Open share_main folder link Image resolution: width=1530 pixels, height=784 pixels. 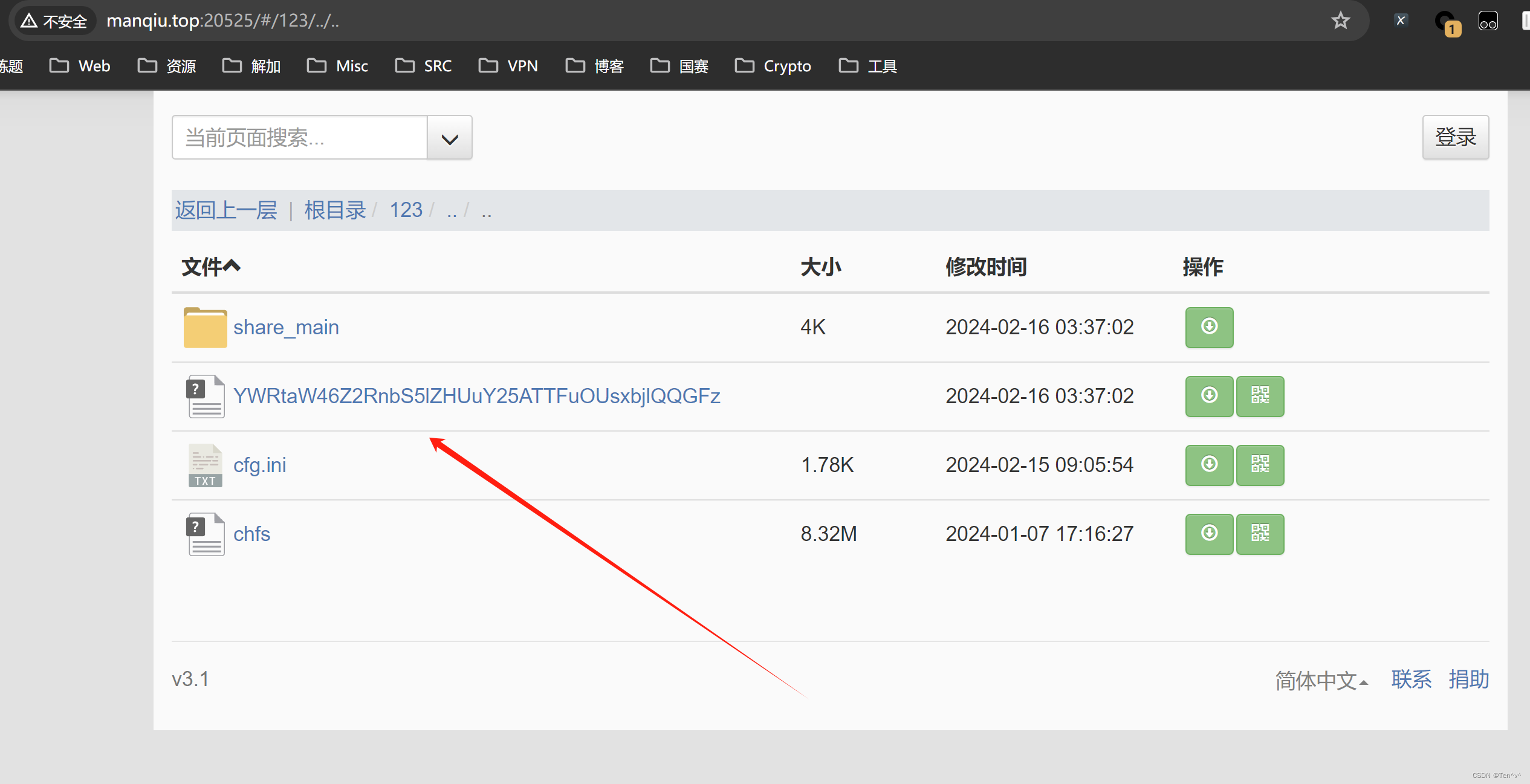[286, 327]
